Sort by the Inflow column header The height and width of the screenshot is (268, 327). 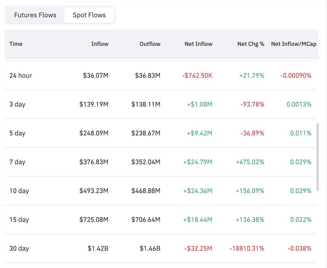click(100, 44)
